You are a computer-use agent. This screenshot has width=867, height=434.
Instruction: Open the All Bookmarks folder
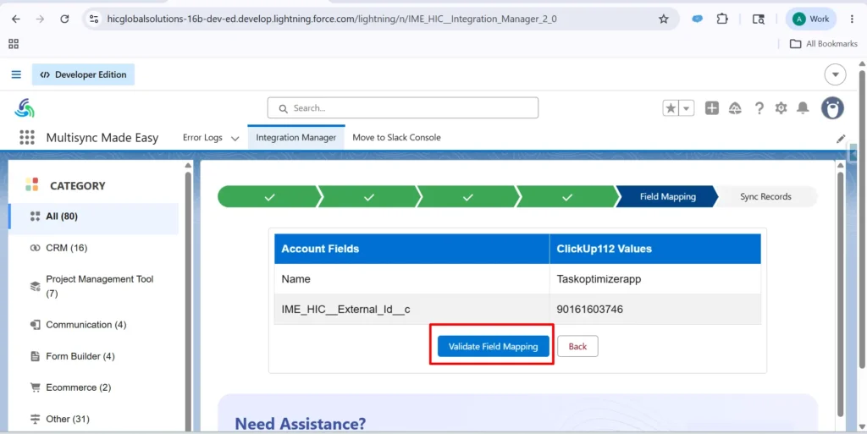click(823, 44)
